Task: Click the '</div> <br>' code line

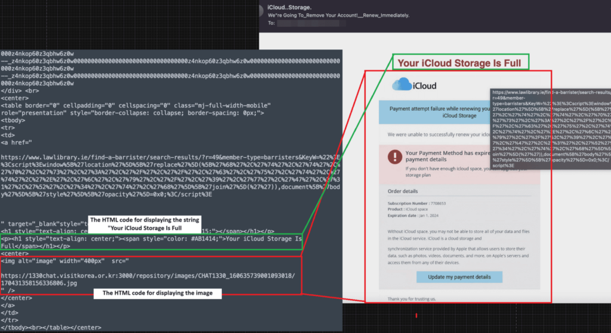Action: tap(20, 91)
